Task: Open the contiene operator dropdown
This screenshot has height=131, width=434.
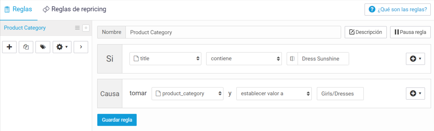Action: point(244,58)
